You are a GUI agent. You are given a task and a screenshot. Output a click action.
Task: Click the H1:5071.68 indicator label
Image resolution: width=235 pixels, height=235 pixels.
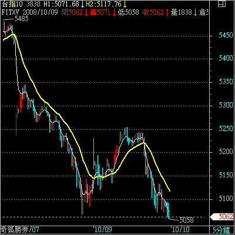coord(61,4)
